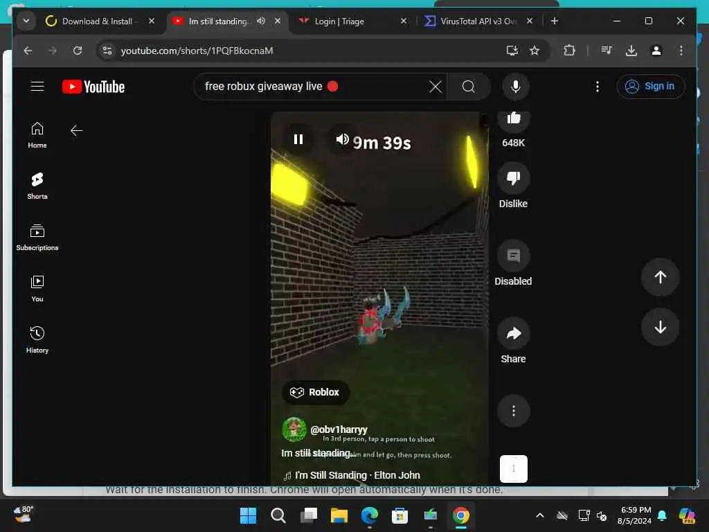Open the sound thumbnail square button
Screen dimensions: 709x532
click(513, 469)
